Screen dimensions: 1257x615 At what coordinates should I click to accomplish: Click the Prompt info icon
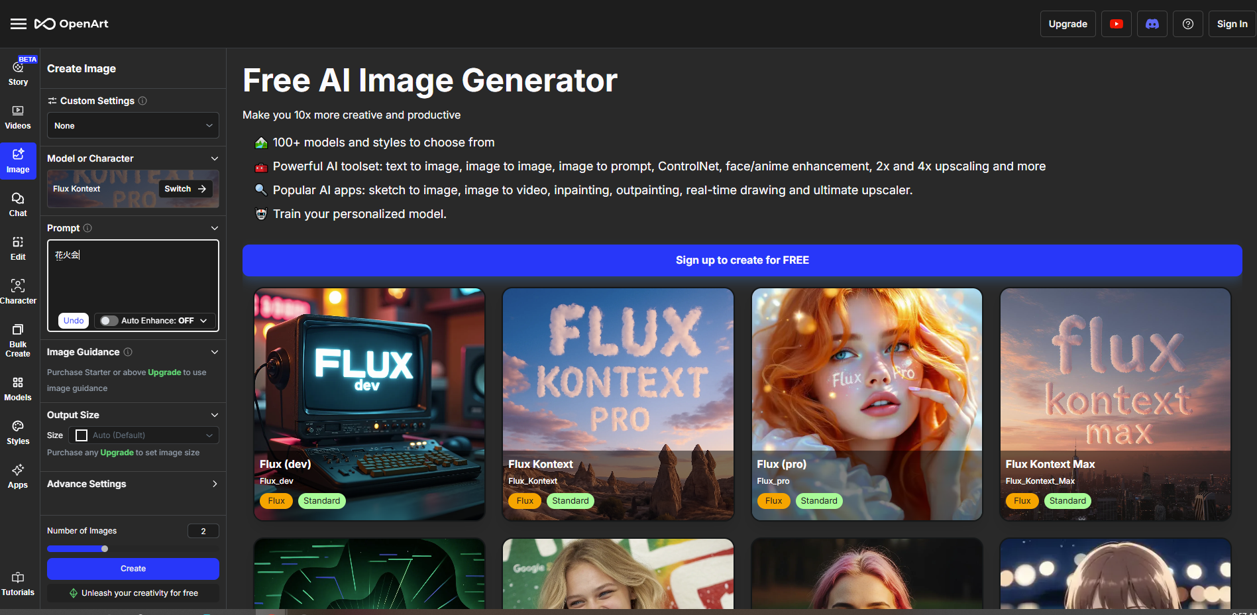coord(87,228)
